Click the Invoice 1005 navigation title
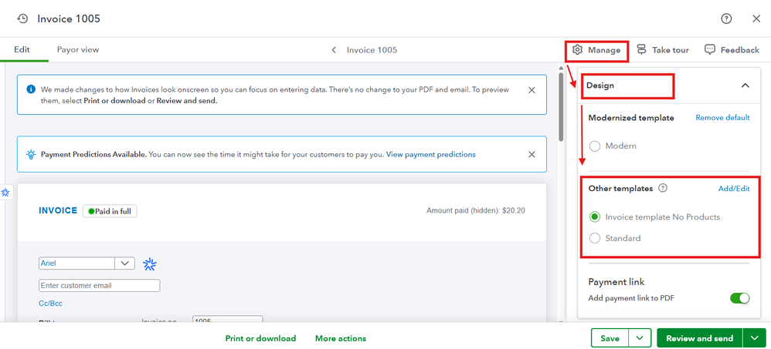Viewport: 771px width, 349px height. point(372,50)
